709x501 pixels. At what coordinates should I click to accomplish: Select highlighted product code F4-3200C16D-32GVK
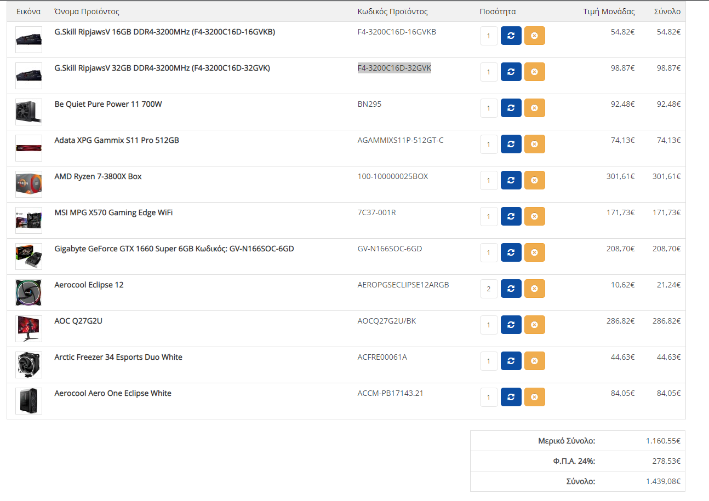pos(394,68)
